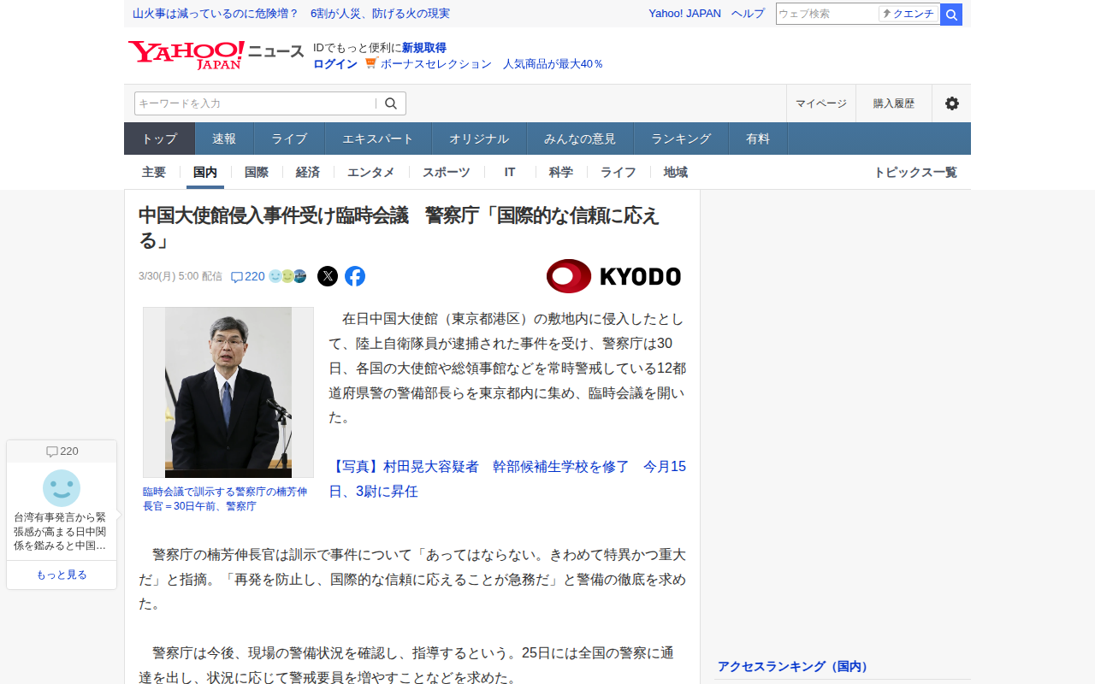Focus the ウェブ検索 input field

[x=827, y=14]
